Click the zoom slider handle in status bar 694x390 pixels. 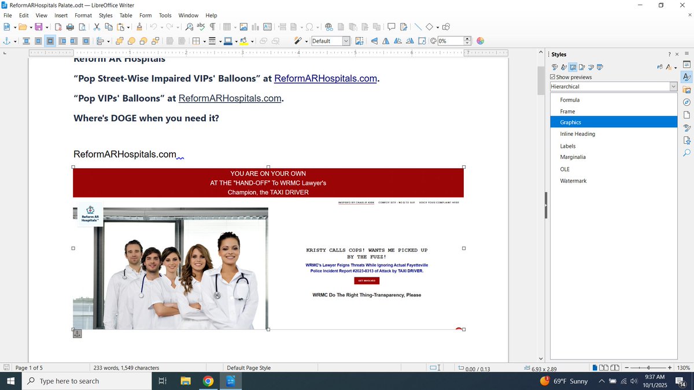coord(648,367)
